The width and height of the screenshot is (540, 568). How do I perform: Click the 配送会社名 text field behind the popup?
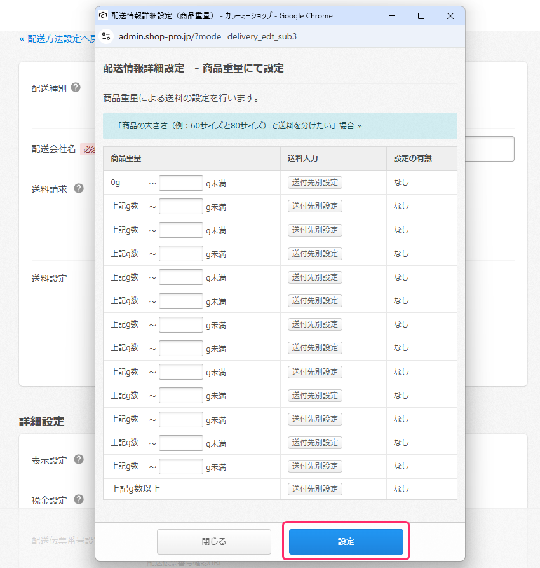tap(489, 149)
